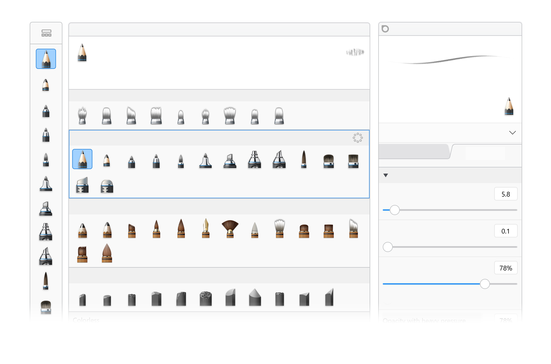Select the pointed cone-shaped gray pastel brush
This screenshot has height=364, width=551.
pos(255,297)
